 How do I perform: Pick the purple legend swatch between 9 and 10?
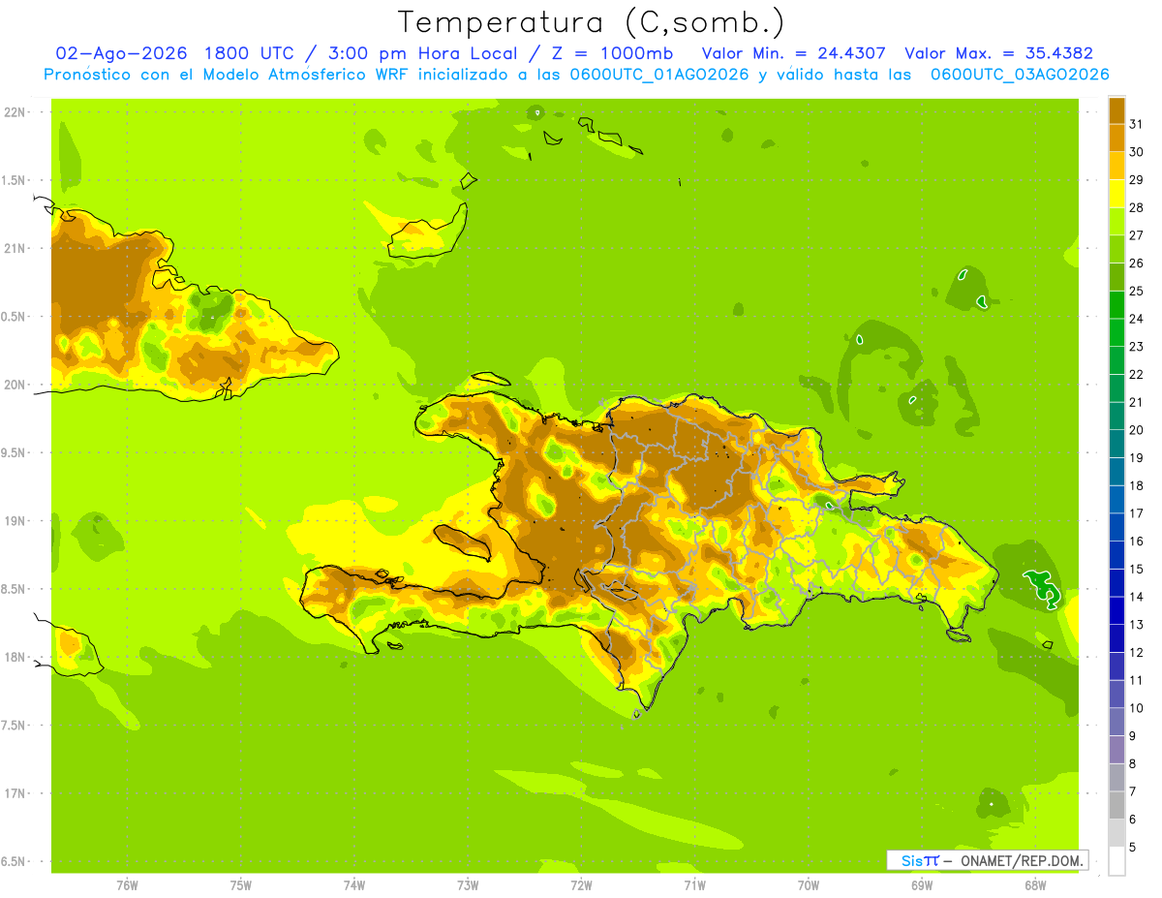click(x=1116, y=722)
